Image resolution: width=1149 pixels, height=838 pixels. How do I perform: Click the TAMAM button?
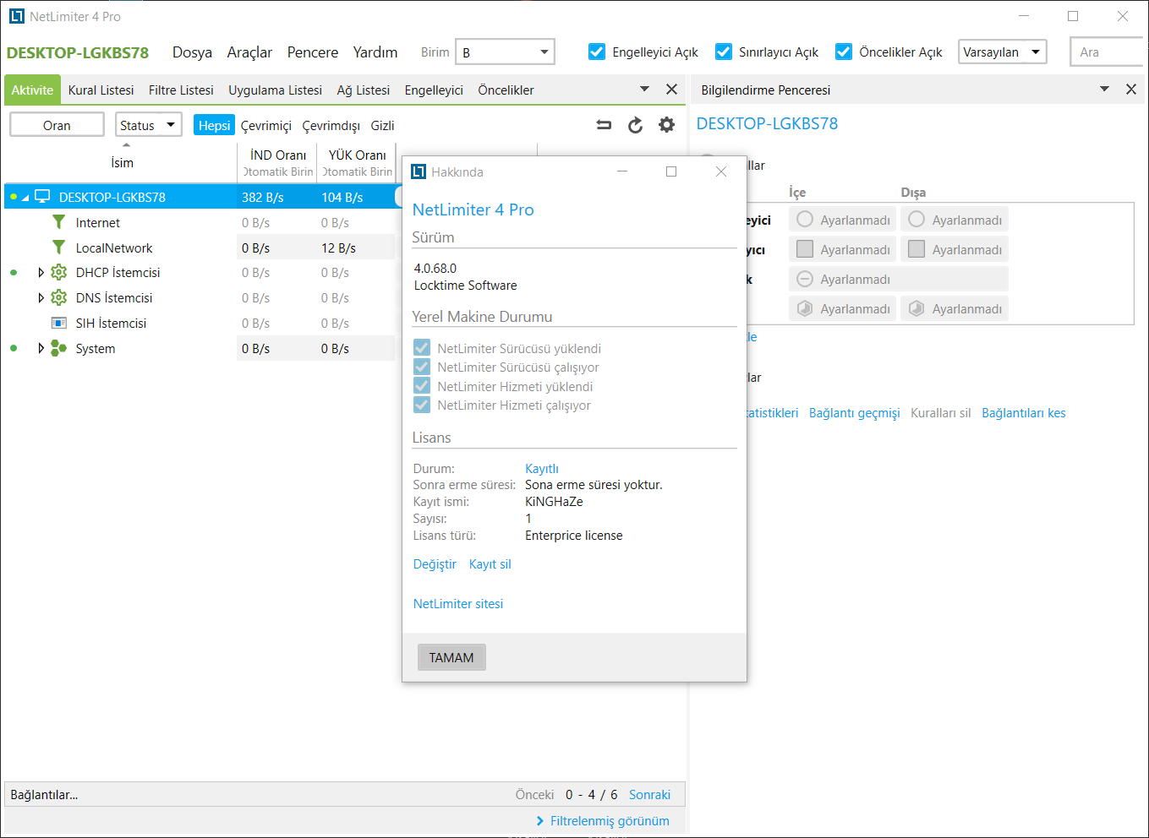[x=451, y=657]
